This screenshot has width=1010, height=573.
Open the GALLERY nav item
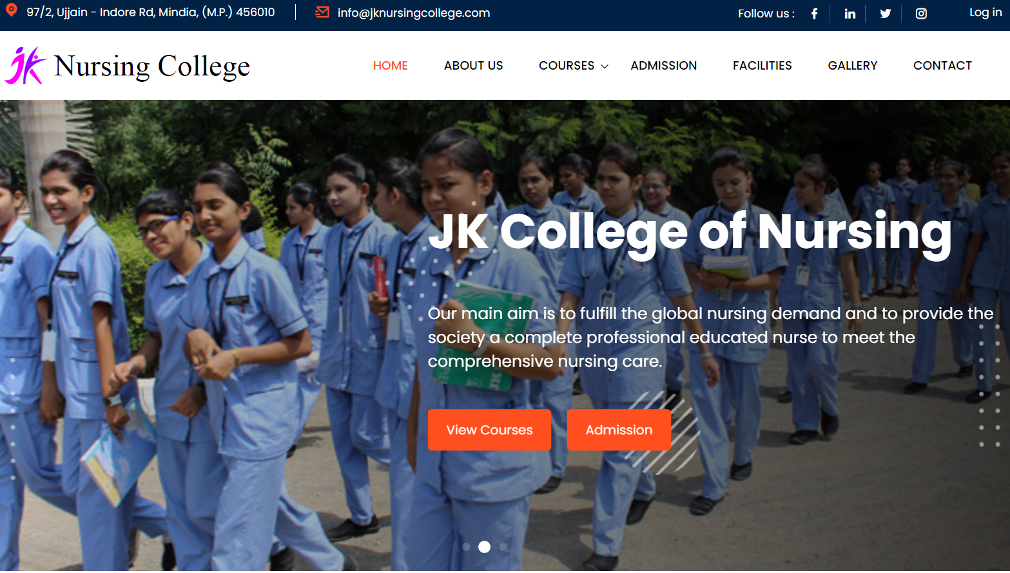852,66
